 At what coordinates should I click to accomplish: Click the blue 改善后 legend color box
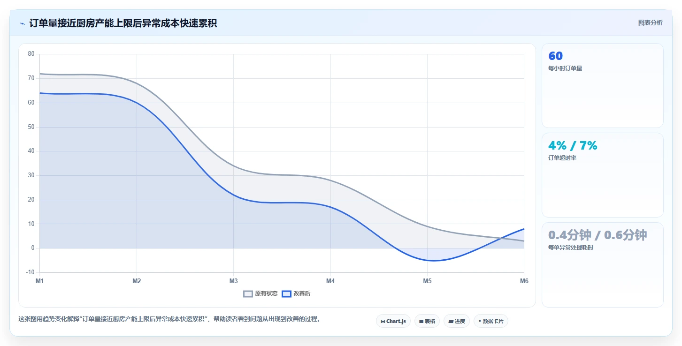tap(286, 294)
